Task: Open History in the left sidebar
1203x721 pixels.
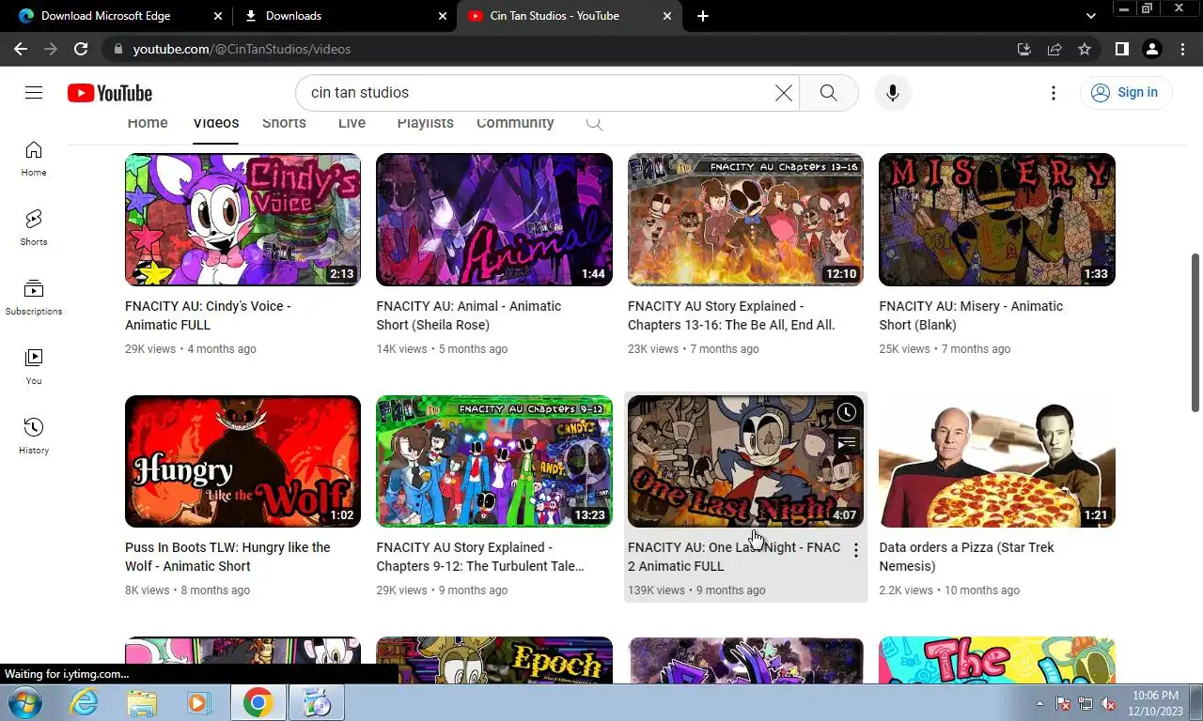Action: coord(34,437)
